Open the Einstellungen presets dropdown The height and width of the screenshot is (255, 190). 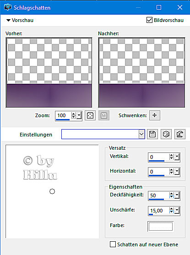[141, 134]
